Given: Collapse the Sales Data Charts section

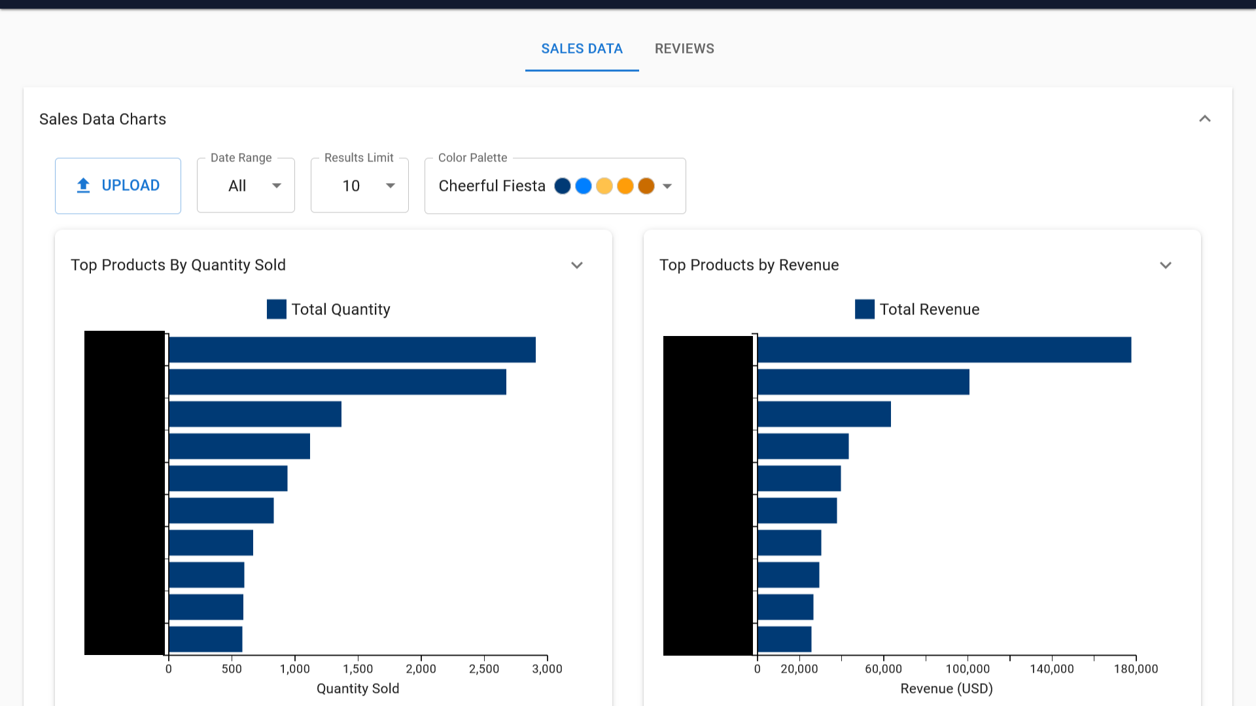Looking at the screenshot, I should click(x=1204, y=119).
